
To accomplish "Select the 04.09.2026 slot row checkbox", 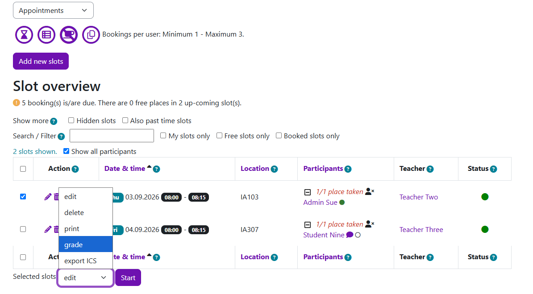I will coord(23,229).
